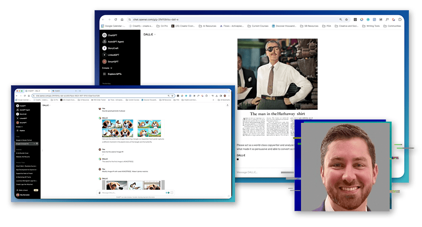Click share icon in front chat window

227,105
